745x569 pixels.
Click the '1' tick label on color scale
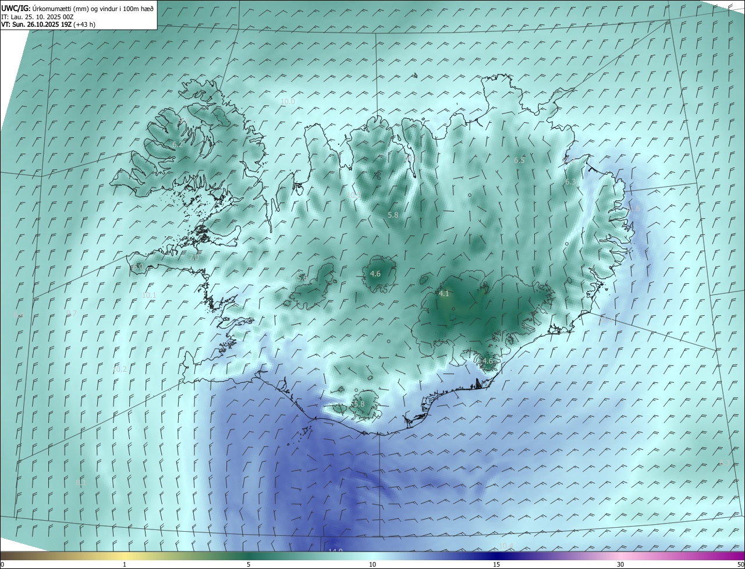pos(125,564)
